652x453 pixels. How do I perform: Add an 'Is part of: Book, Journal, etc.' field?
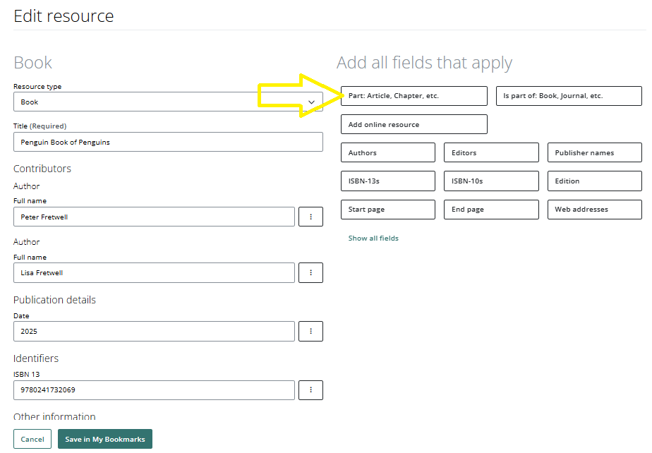tap(569, 96)
